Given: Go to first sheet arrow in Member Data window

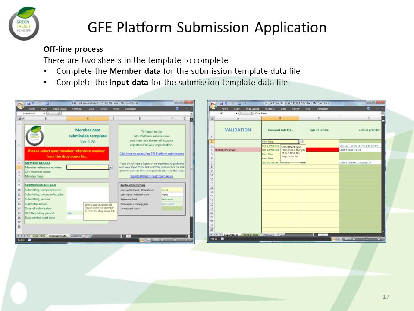Looking at the screenshot, I should point(18,236).
